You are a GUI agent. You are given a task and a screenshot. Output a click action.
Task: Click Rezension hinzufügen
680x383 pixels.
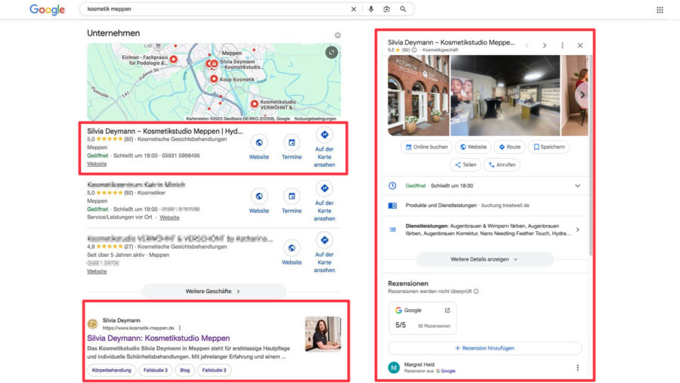[484, 348]
